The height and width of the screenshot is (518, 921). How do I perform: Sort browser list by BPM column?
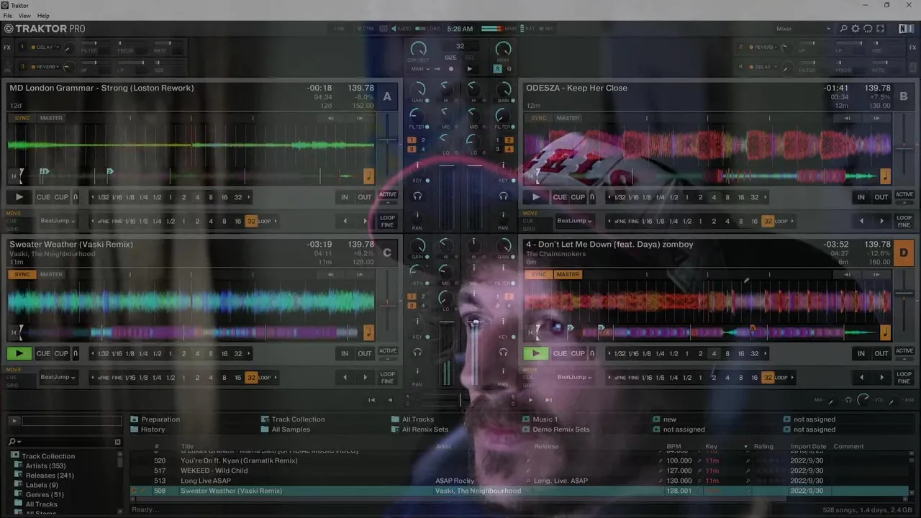(673, 446)
